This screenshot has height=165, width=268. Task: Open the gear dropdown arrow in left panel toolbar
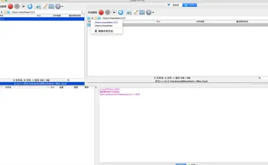(x=62, y=6)
